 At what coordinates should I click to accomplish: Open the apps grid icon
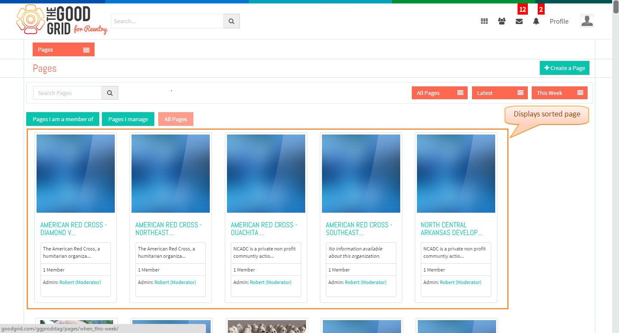pyautogui.click(x=484, y=21)
